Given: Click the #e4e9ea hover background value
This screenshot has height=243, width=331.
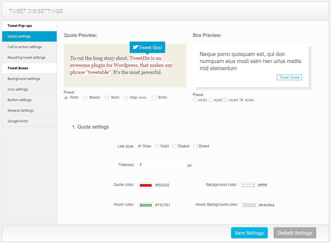Looking at the screenshot, I should tap(267, 205).
